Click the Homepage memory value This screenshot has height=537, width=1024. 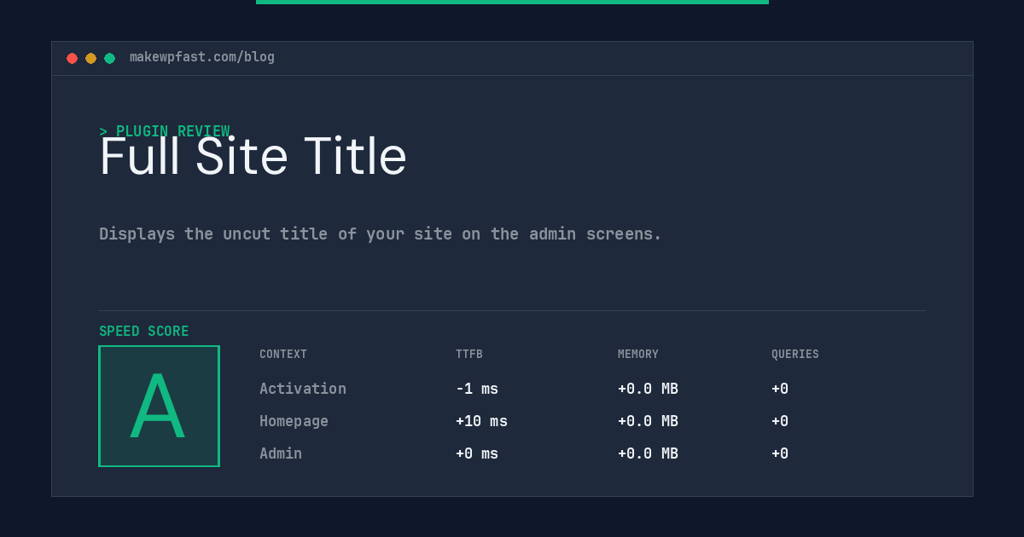[648, 421]
